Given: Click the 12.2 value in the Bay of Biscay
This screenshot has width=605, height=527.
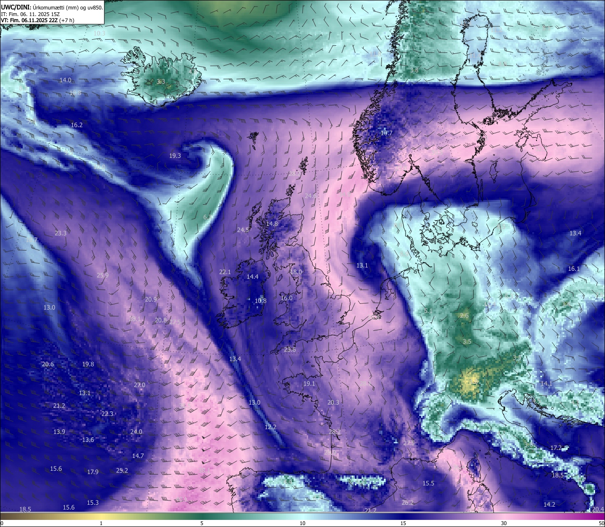Looking at the screenshot, I should 270,427.
